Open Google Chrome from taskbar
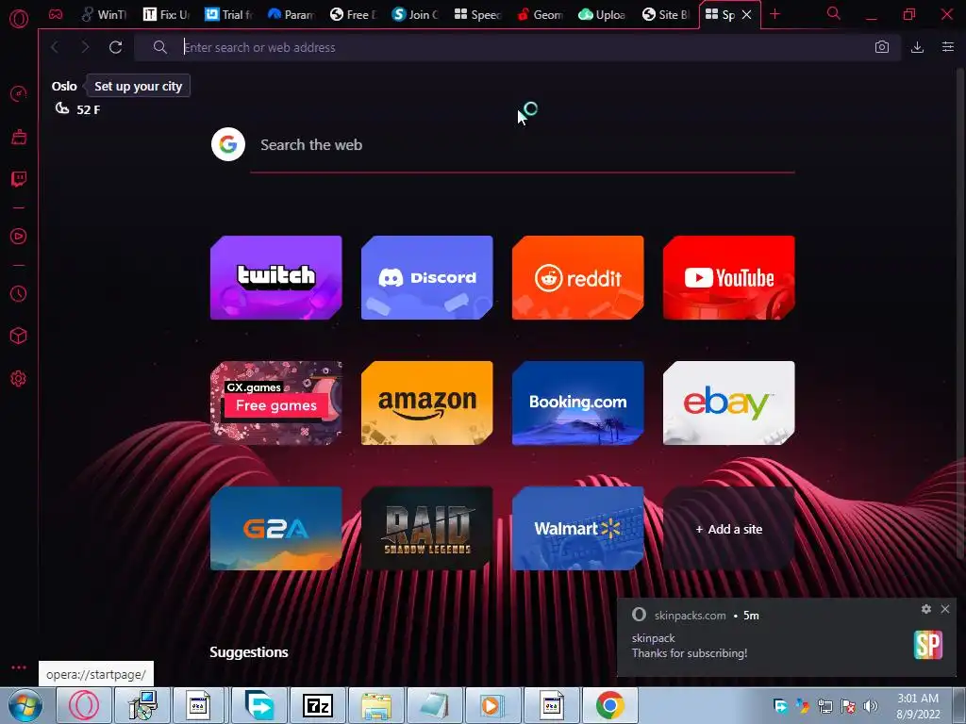Image resolution: width=966 pixels, height=724 pixels. pos(610,705)
